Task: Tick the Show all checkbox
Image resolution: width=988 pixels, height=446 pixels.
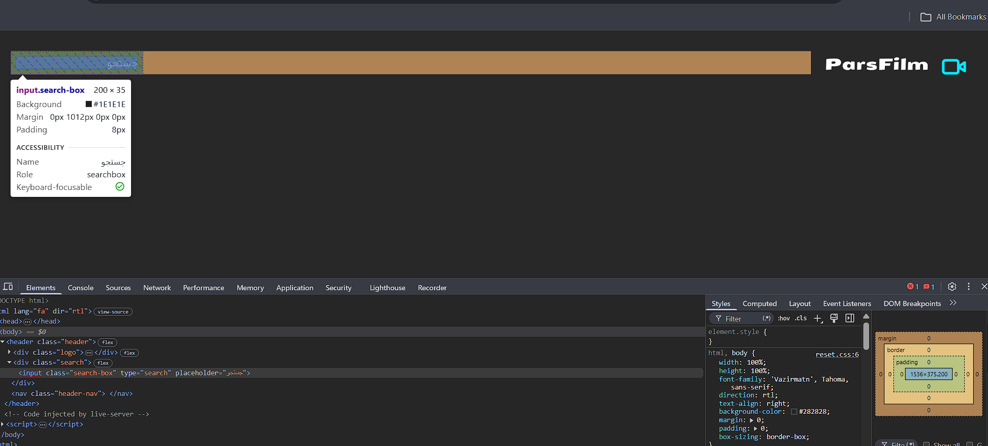Action: 926,444
